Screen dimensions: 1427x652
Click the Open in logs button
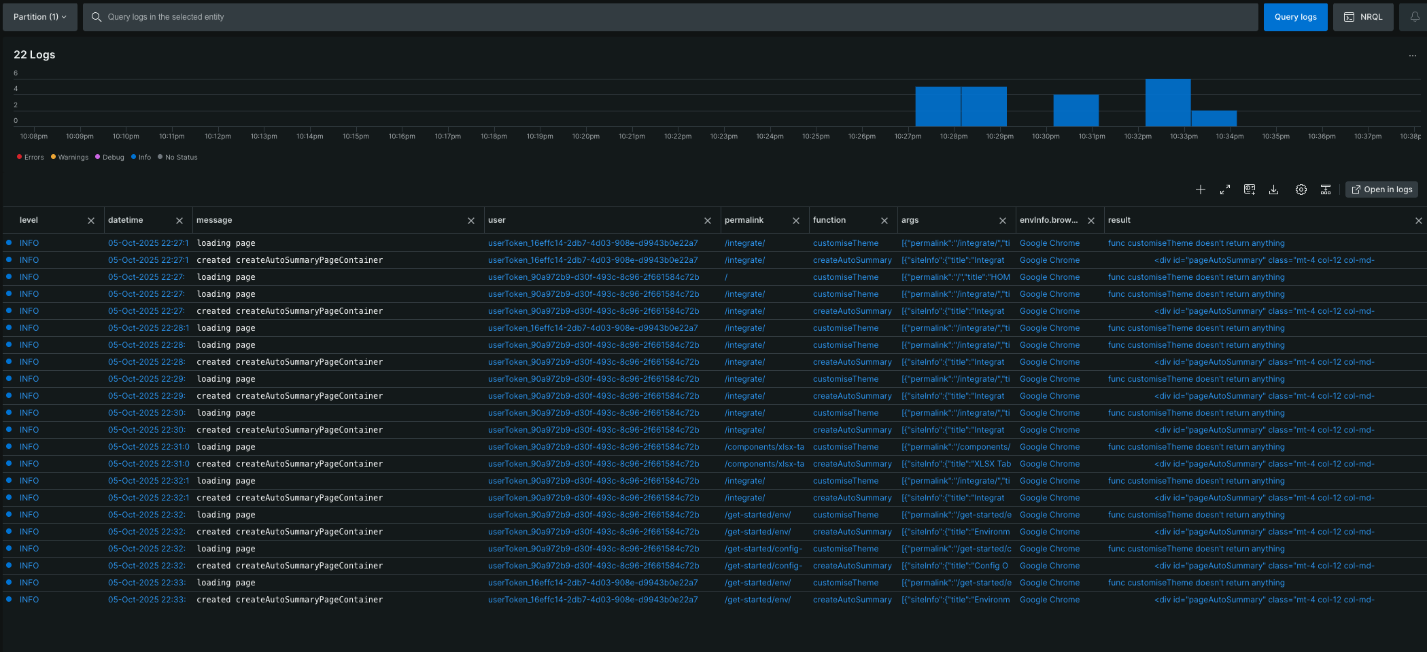[1381, 190]
